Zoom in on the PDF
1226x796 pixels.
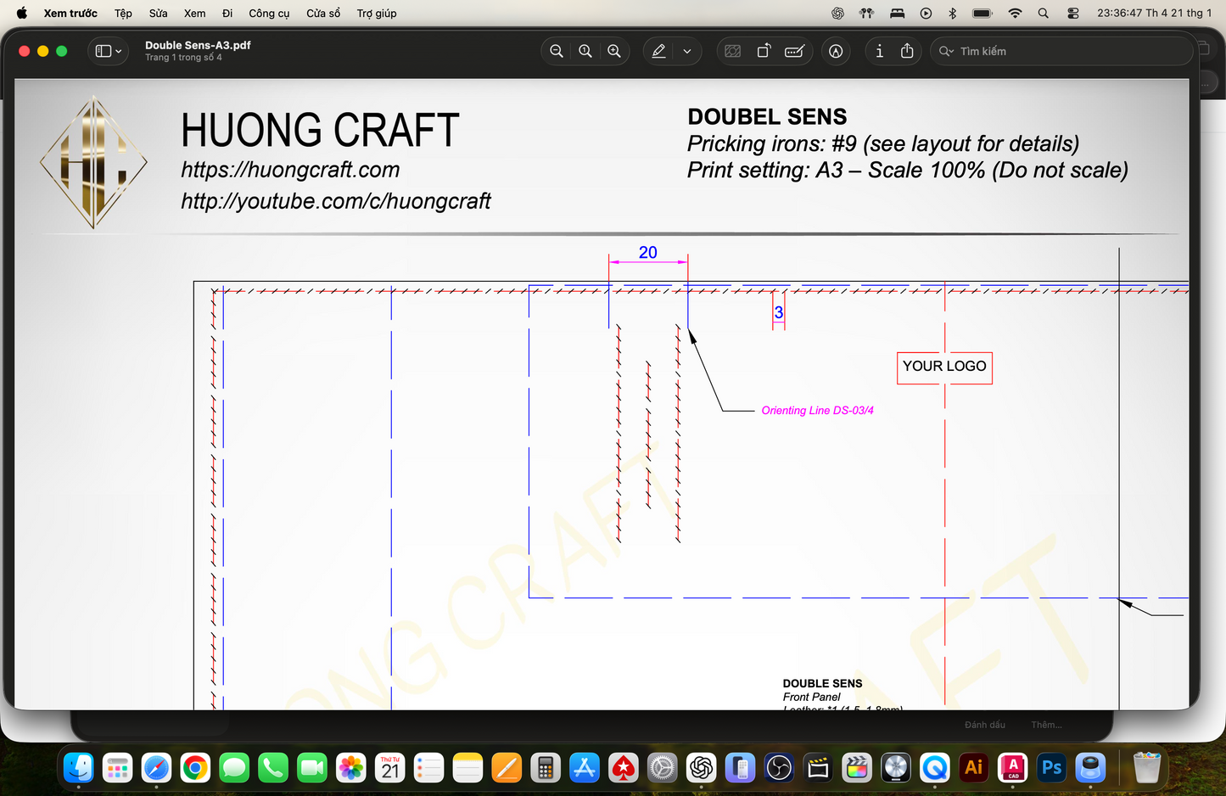(614, 51)
